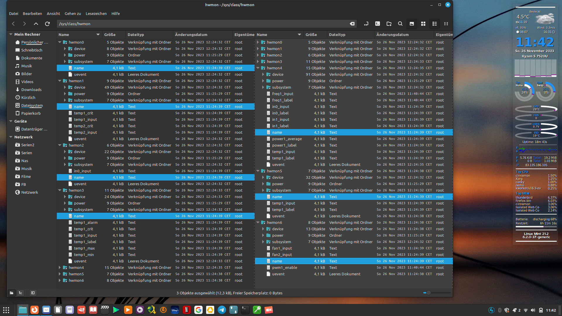Click the search icon in toolbar

(x=400, y=23)
